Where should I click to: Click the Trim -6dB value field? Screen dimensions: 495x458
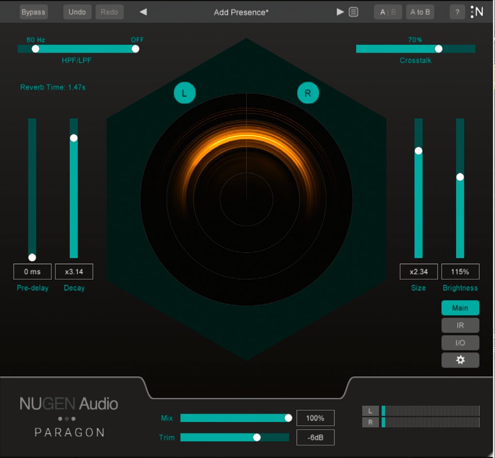[315, 438]
